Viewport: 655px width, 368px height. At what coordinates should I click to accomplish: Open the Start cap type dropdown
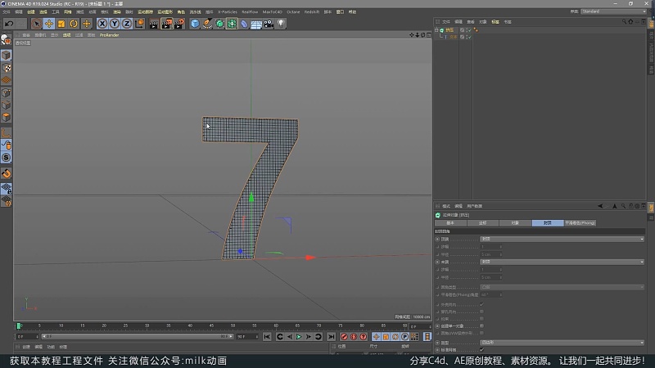562,239
